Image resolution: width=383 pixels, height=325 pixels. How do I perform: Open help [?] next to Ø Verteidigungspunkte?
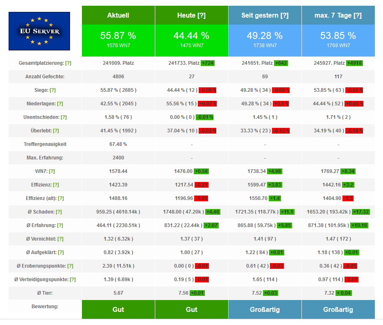73,280
